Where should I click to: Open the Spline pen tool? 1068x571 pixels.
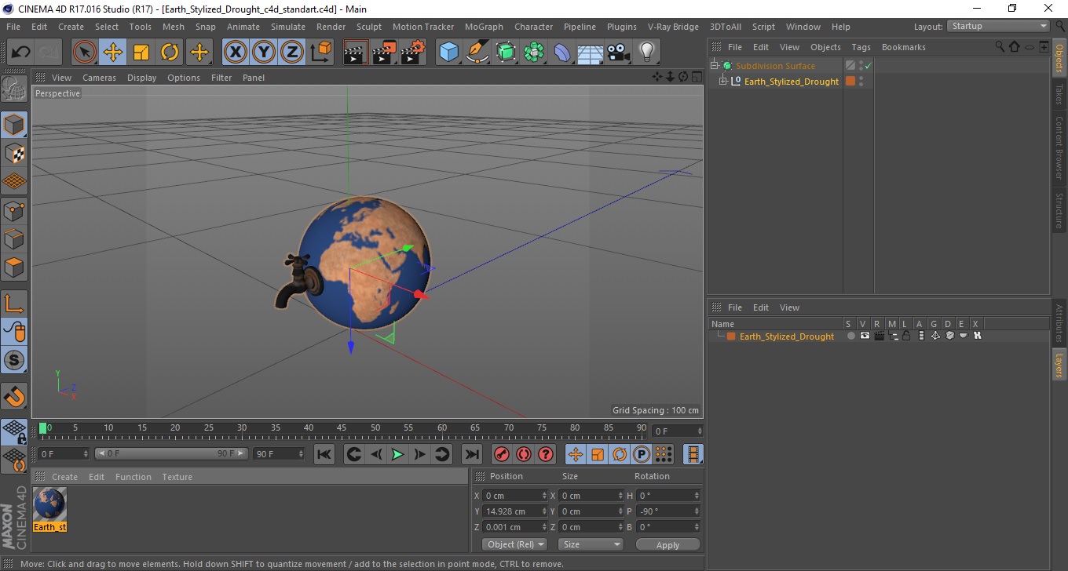point(477,53)
